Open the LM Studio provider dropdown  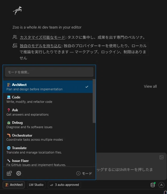click(x=36, y=185)
